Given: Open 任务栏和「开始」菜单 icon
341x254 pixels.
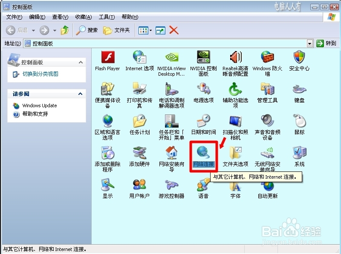Looking at the screenshot, I should pos(171,121).
